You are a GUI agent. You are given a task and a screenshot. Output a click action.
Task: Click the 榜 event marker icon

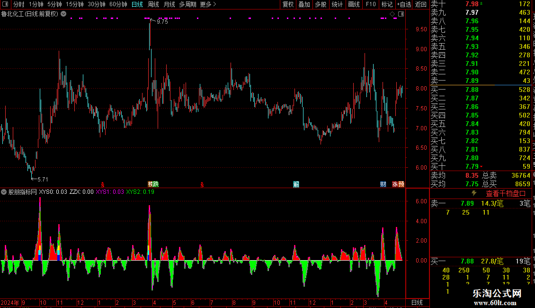pos(151,184)
